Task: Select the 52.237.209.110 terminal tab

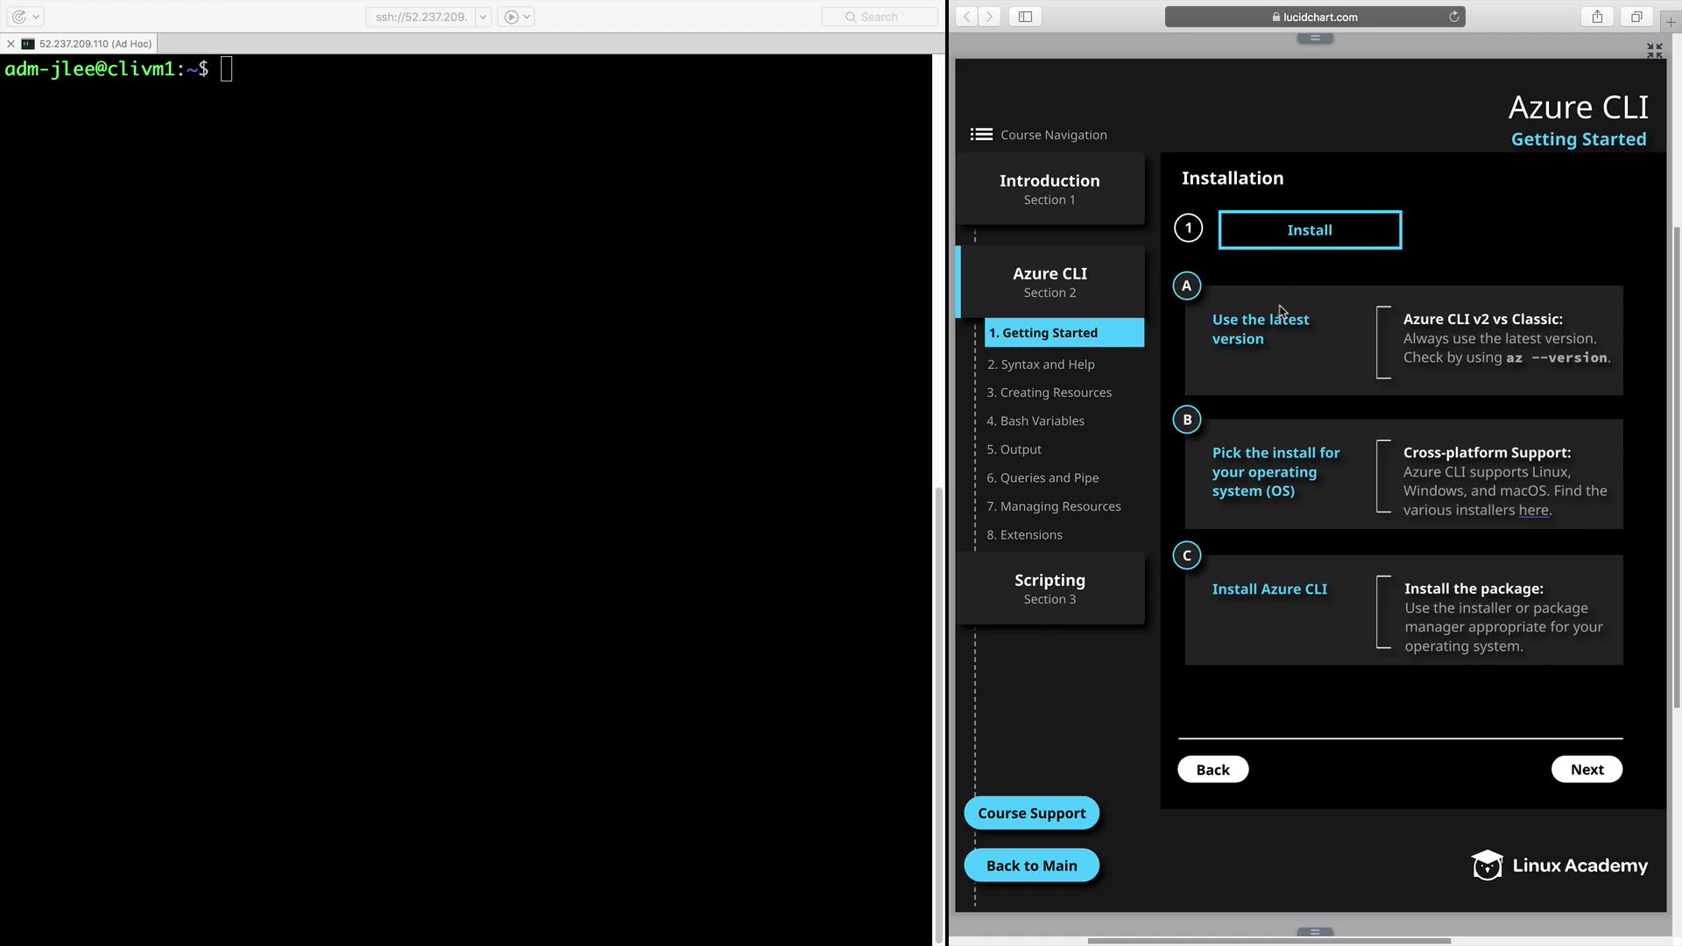Action: (95, 44)
